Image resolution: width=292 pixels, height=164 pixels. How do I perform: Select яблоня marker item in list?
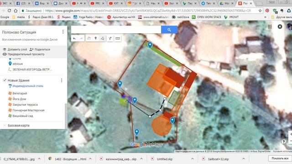tap(18, 64)
